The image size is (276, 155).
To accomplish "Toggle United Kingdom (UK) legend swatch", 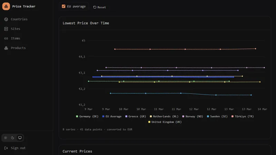I will (149, 122).
